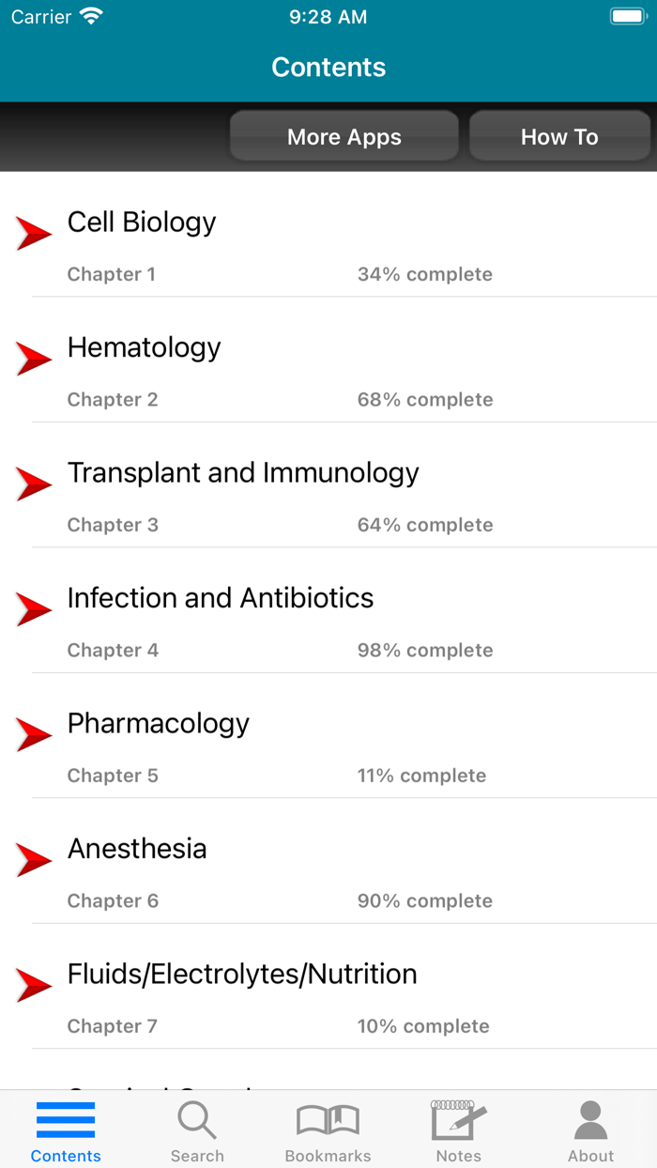
Task: Tap the About person icon
Action: point(590,1121)
